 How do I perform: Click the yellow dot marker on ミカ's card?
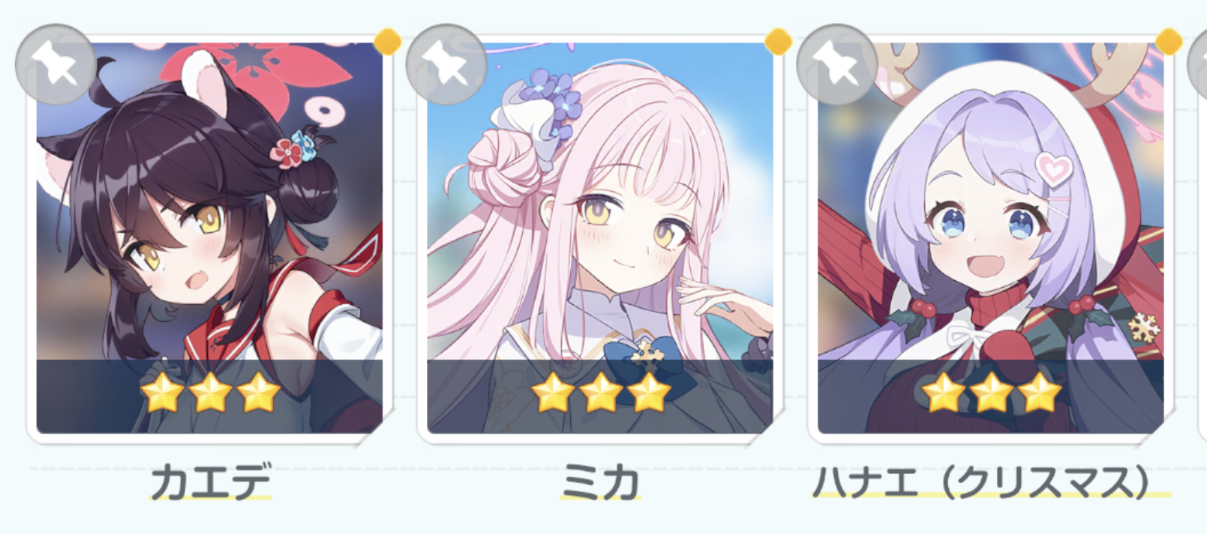coord(778,41)
